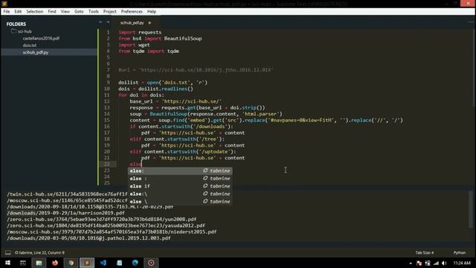The width and height of the screenshot is (476, 268).
Task: Open Chrome from the taskbar
Action: [x=71, y=263]
